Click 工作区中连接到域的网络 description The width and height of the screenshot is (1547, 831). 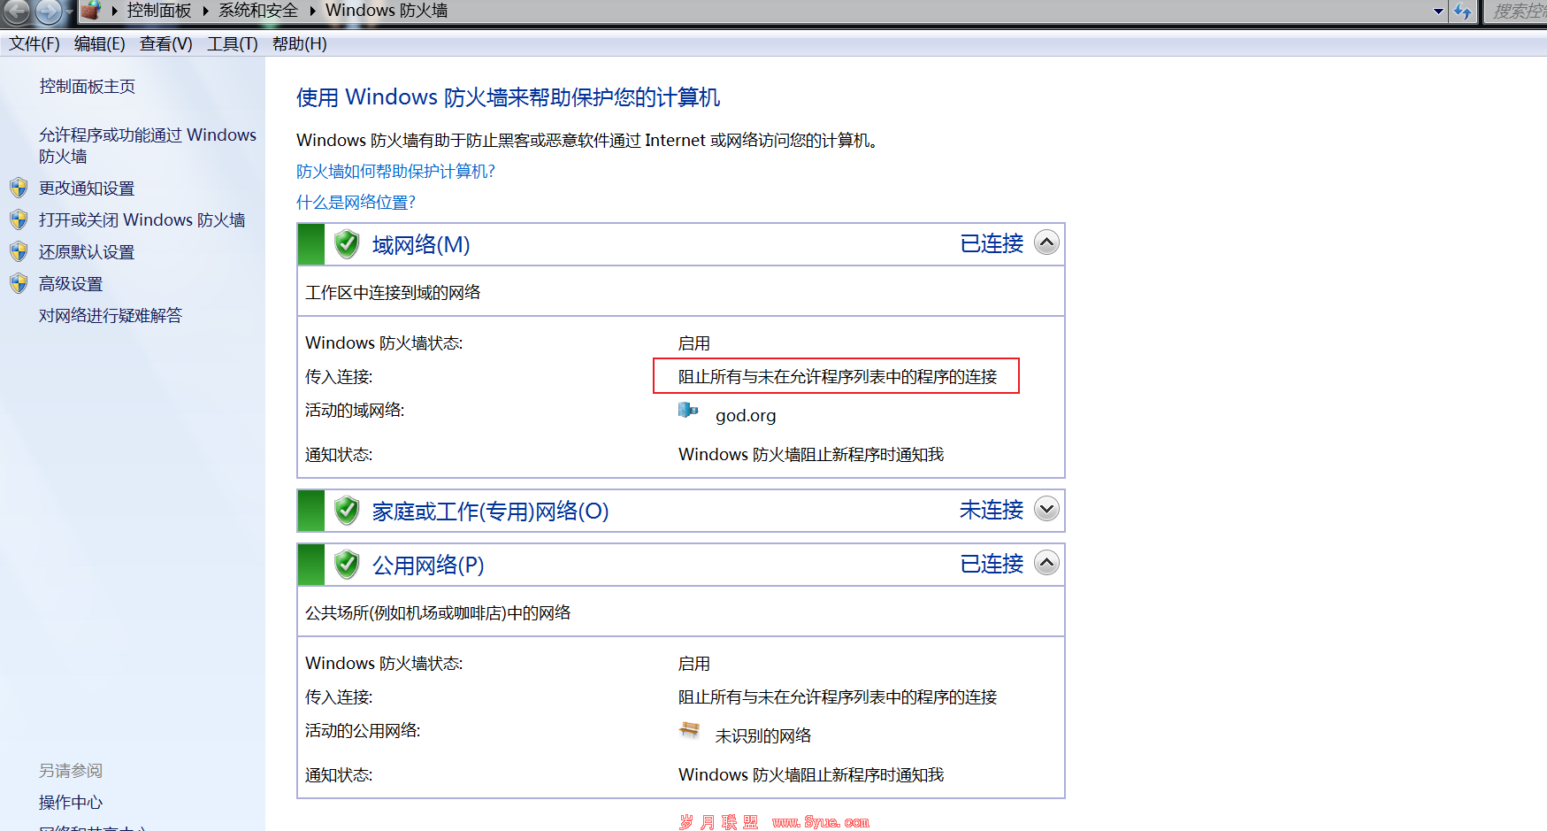393,292
